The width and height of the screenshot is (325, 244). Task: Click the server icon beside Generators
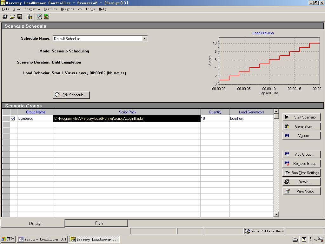click(x=287, y=126)
